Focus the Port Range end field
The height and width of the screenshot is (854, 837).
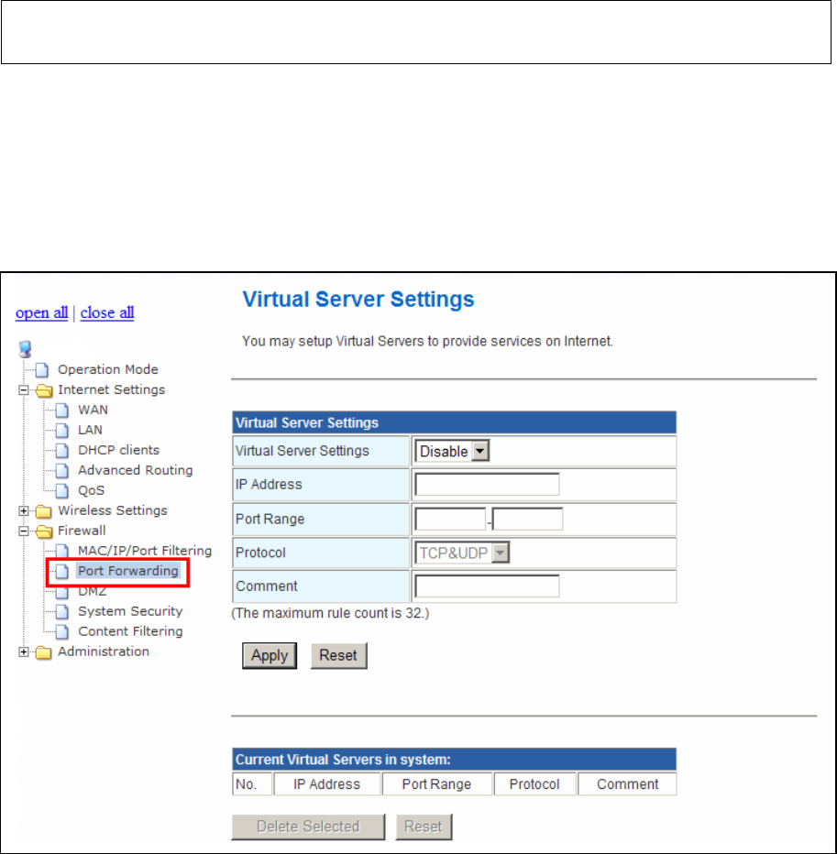point(527,519)
